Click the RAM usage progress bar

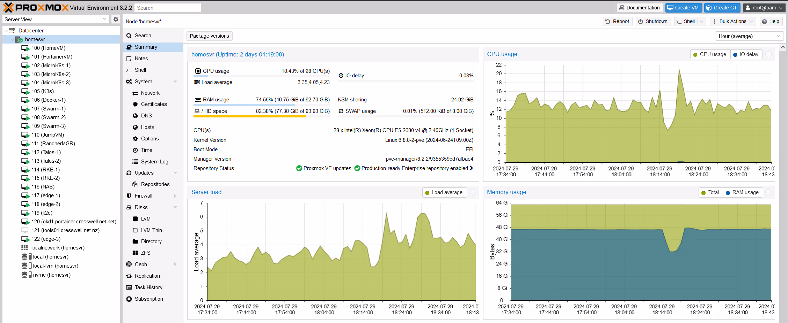(x=262, y=105)
